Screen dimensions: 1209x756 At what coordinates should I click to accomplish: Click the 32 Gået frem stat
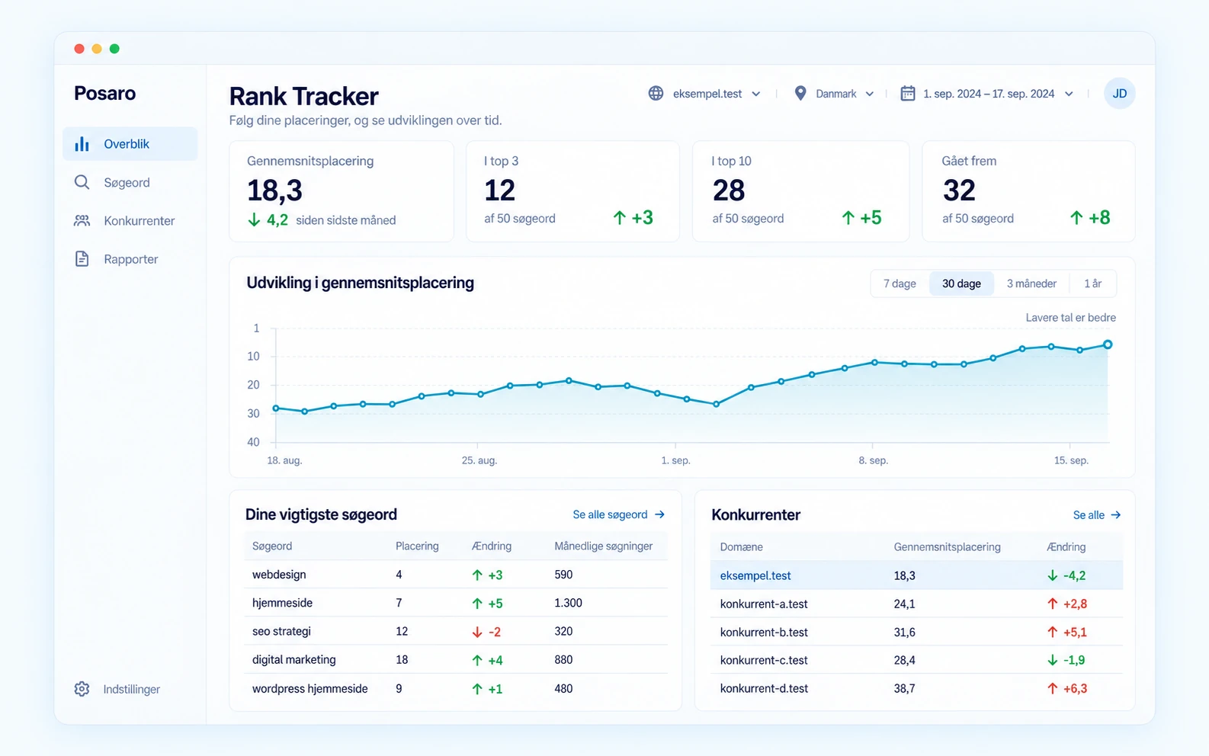959,190
